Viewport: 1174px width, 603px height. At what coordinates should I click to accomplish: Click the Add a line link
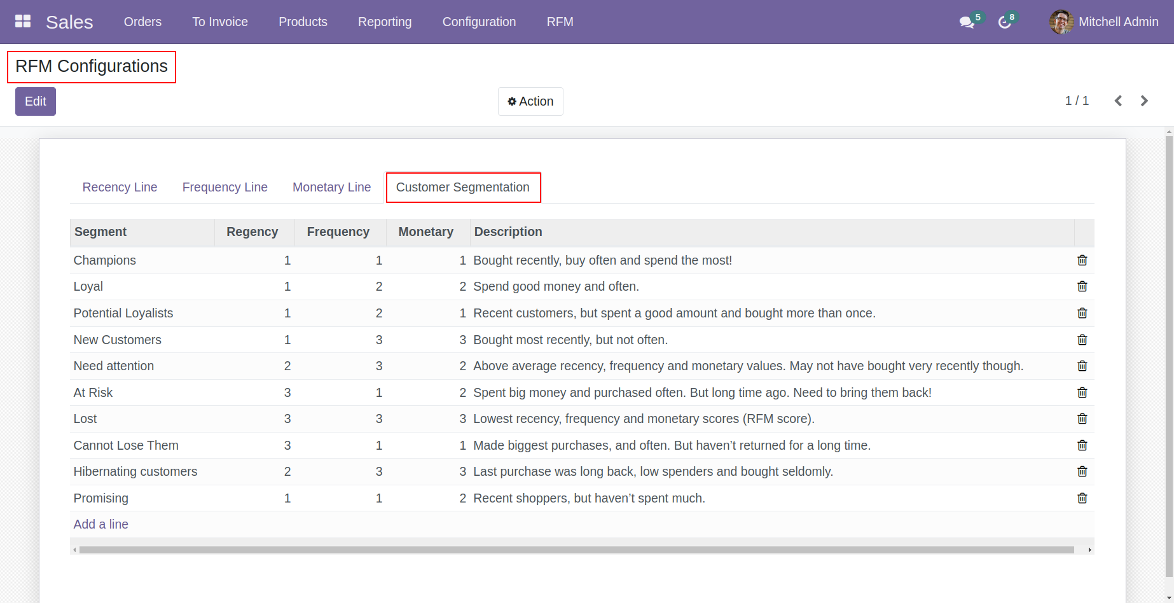(100, 524)
